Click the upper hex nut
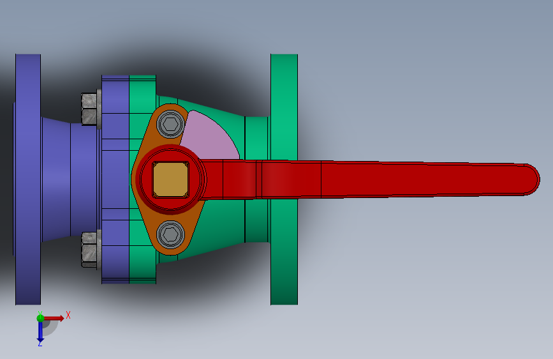The width and height of the screenshot is (553, 359). [89, 109]
